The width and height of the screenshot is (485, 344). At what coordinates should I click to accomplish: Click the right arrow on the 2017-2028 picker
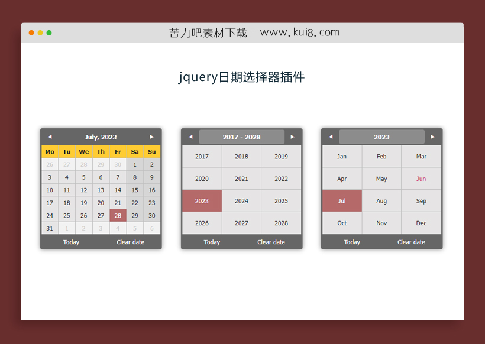point(293,137)
